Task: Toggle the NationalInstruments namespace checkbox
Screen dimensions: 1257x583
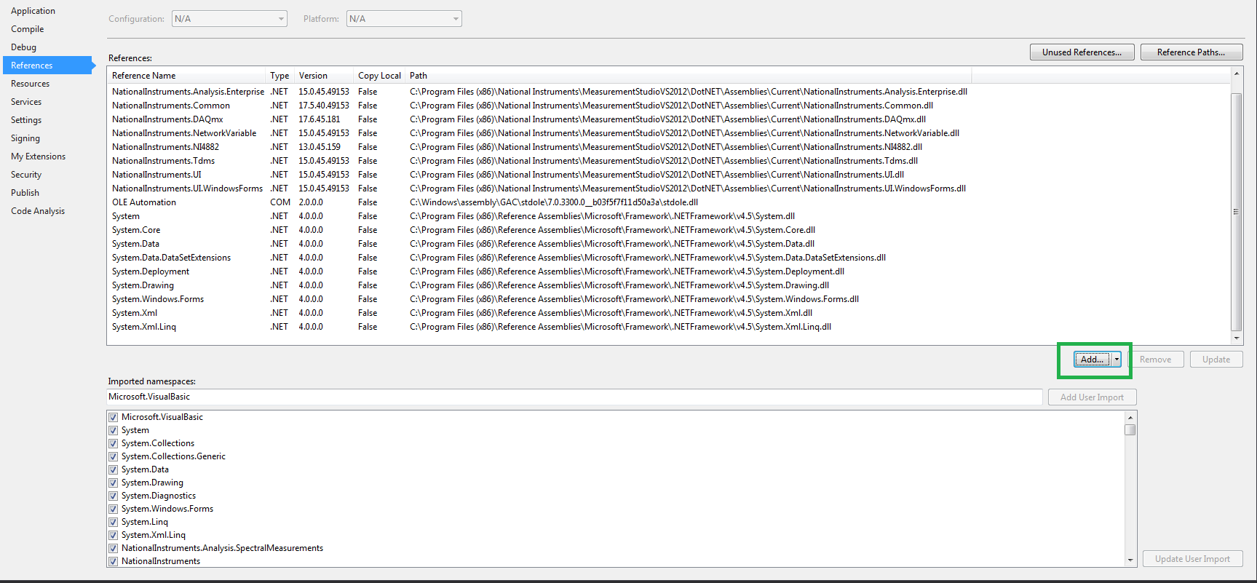Action: pos(113,562)
